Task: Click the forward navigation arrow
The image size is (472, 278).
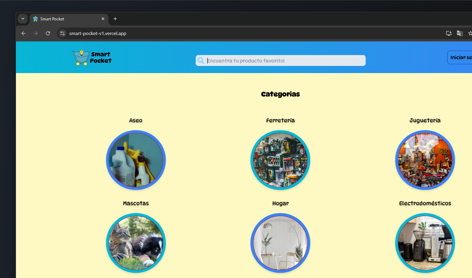Action: click(x=35, y=33)
